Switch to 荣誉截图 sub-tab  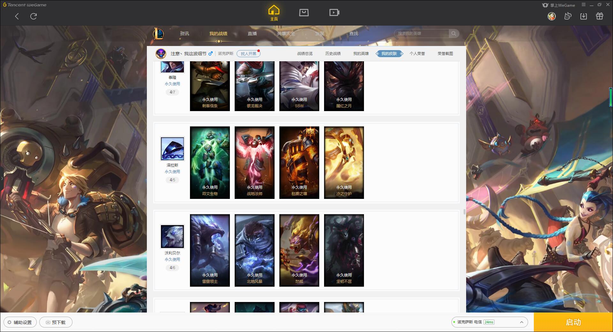pos(445,54)
